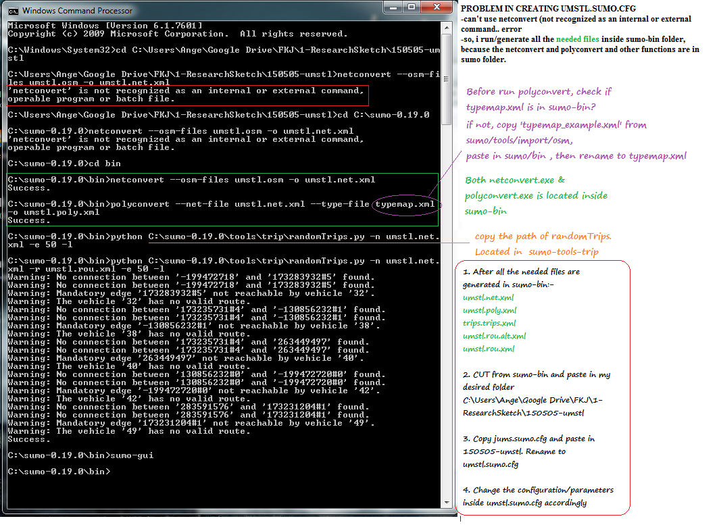
Task: Click 'Located in sumo-tools-trip' note
Action: 537,252
